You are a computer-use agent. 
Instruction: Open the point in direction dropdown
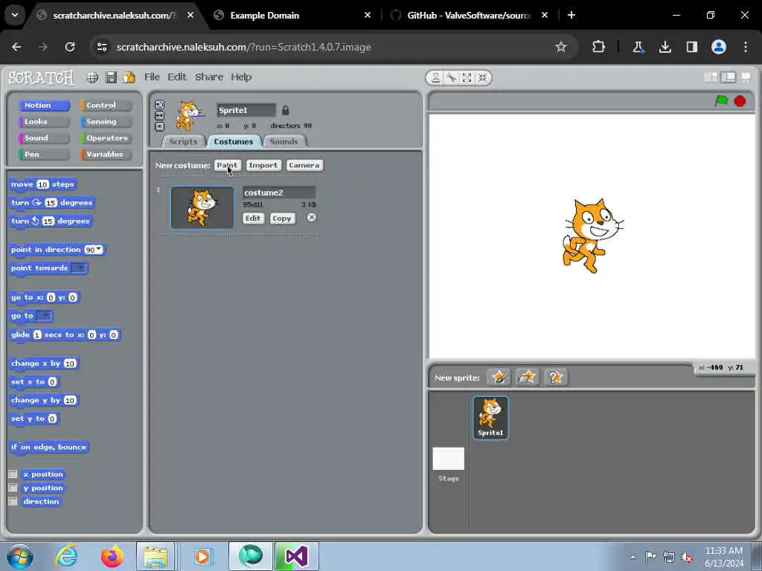[x=99, y=249]
